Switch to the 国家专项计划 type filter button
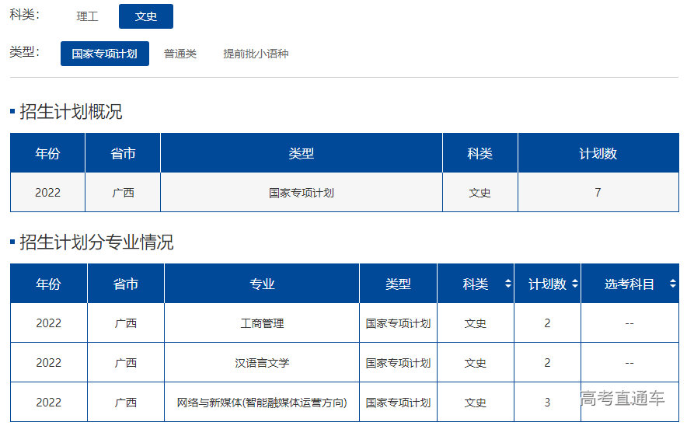This screenshot has width=687, height=429. point(105,54)
